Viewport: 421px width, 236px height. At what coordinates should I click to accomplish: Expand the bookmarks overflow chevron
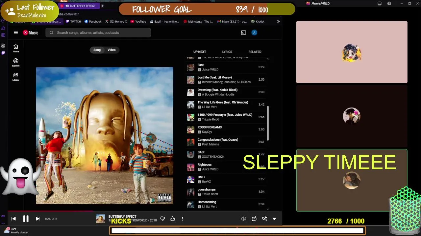coord(278,22)
